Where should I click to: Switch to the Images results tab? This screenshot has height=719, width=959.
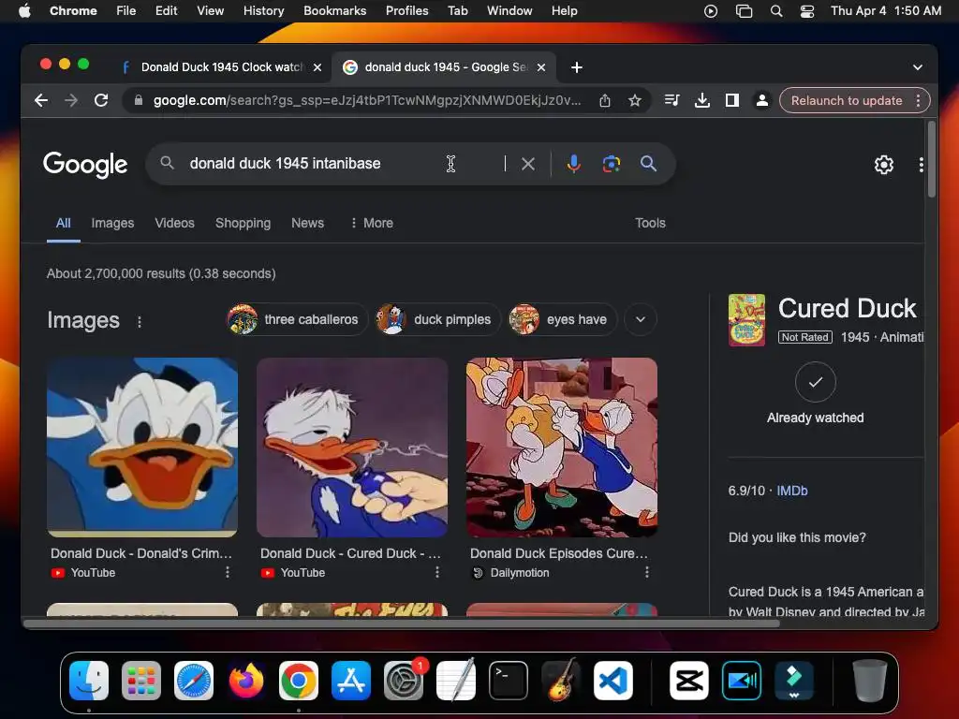coord(112,223)
